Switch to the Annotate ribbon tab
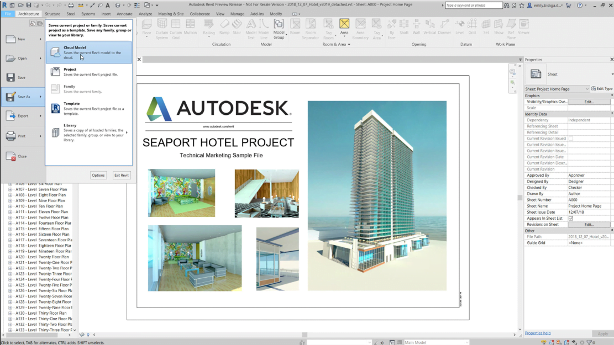This screenshot has width=614, height=345. pyautogui.click(x=124, y=14)
